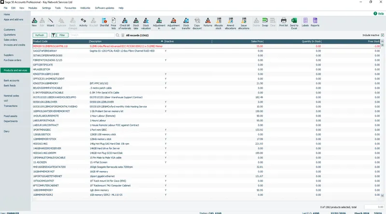
Task: Start a Stock take
Action: tap(136, 24)
